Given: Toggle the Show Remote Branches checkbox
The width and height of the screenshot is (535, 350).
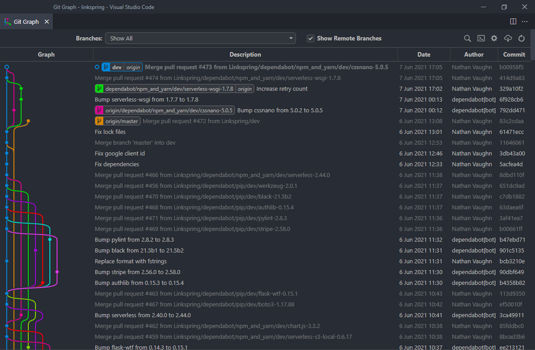Looking at the screenshot, I should point(310,38).
